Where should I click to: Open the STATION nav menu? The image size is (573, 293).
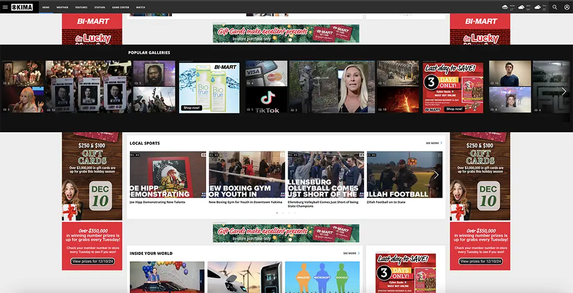tap(99, 7)
